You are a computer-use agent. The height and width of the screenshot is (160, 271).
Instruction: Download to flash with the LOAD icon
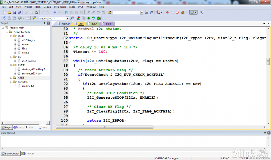[x=34, y=18]
